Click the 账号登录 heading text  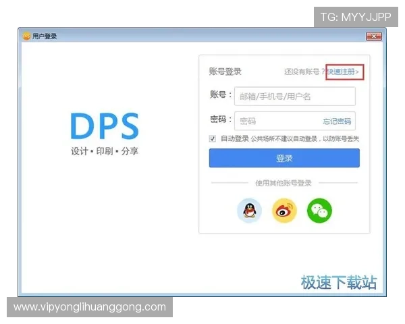point(225,72)
